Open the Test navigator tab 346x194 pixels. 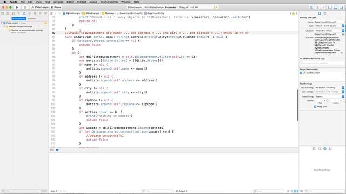click(x=29, y=13)
